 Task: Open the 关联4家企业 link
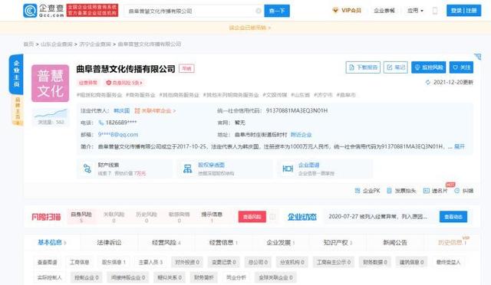(155, 111)
